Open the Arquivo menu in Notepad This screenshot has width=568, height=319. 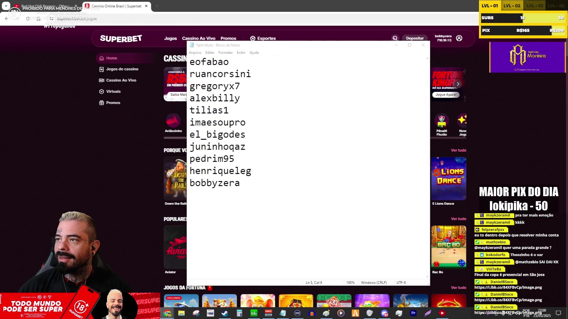click(x=195, y=53)
